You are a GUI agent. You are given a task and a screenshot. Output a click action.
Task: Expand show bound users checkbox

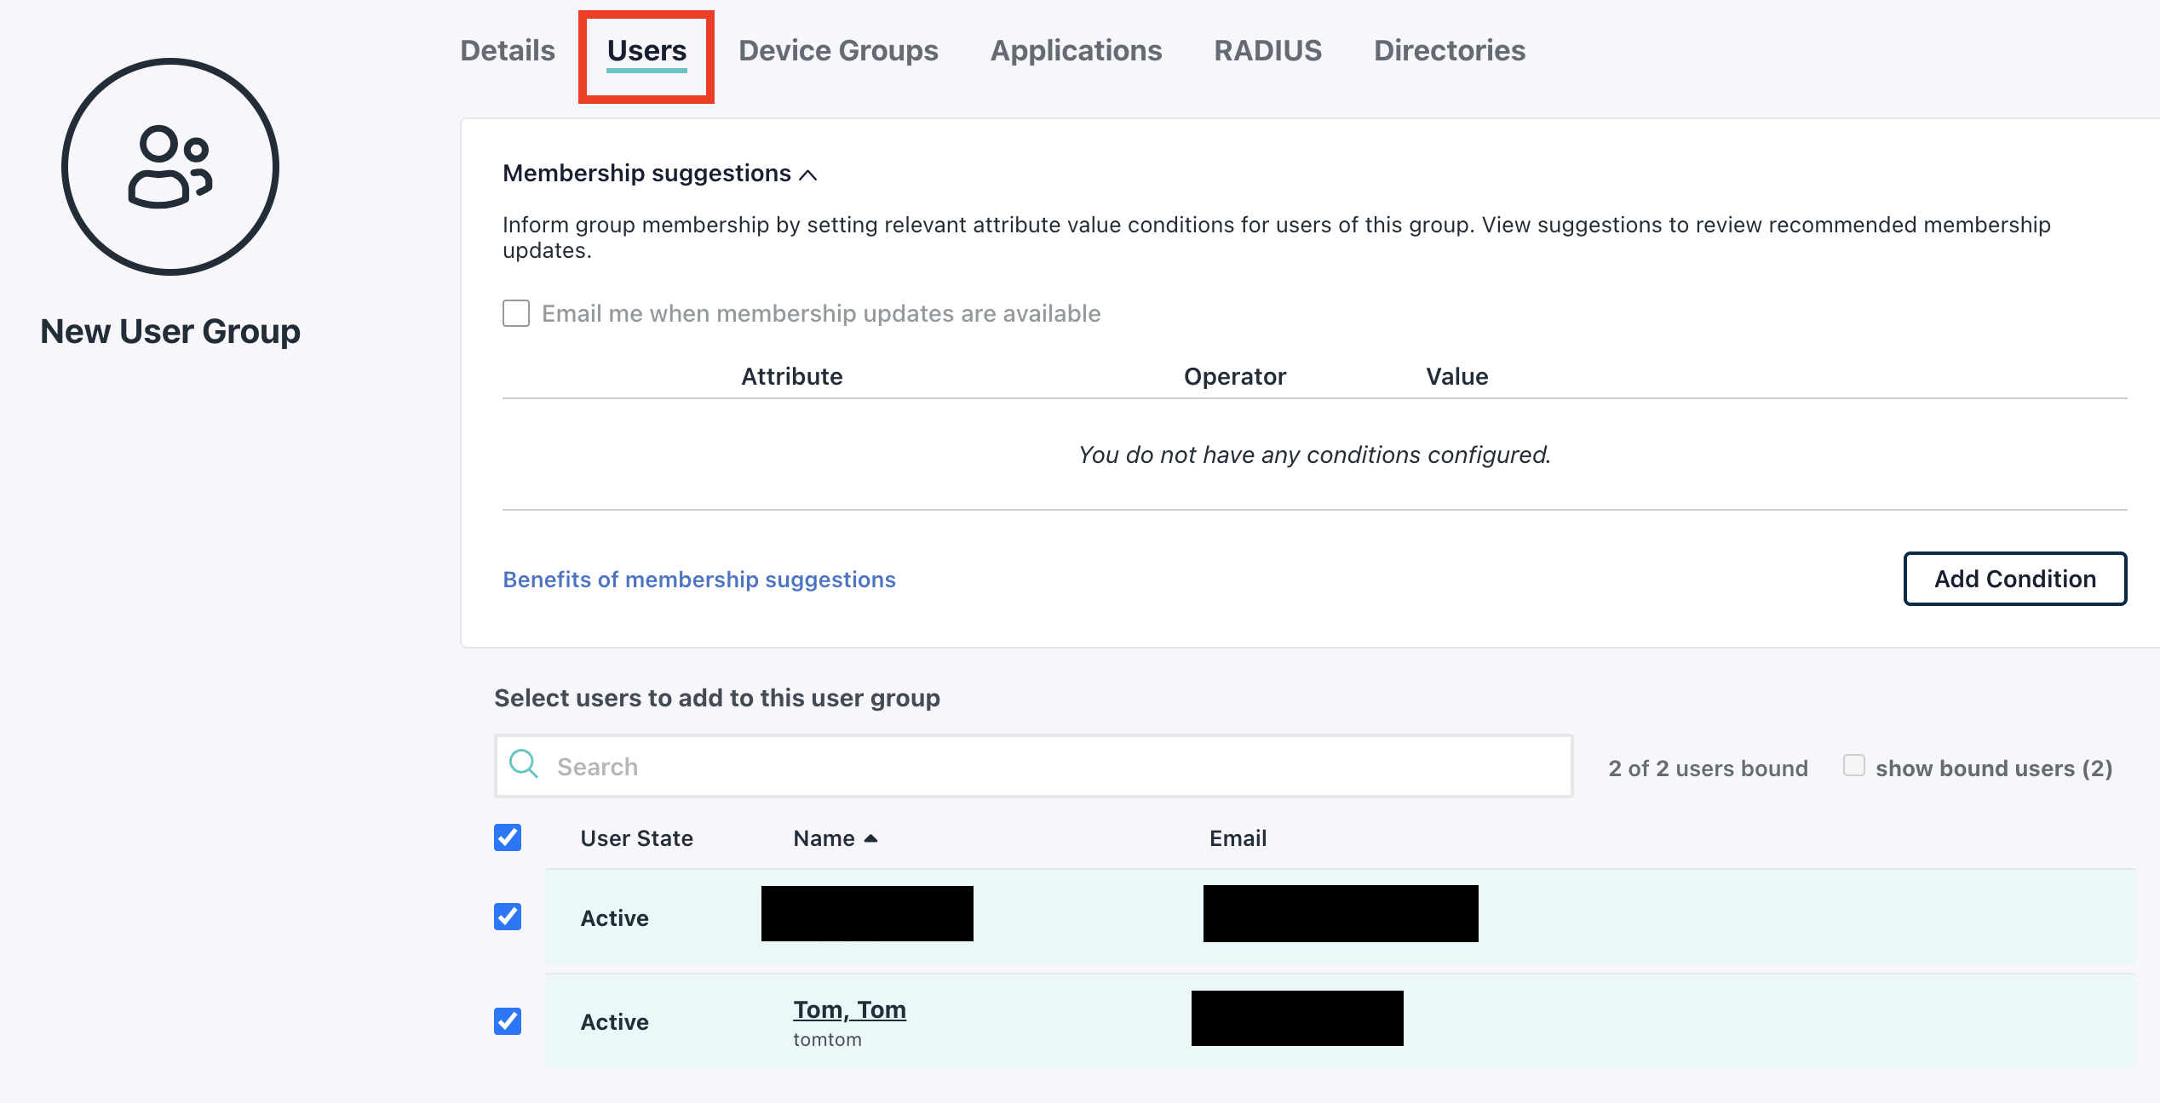pos(1852,767)
